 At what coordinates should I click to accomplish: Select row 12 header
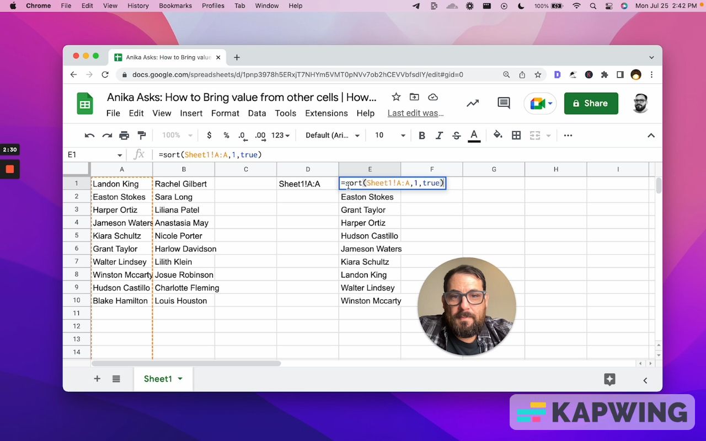pos(77,326)
